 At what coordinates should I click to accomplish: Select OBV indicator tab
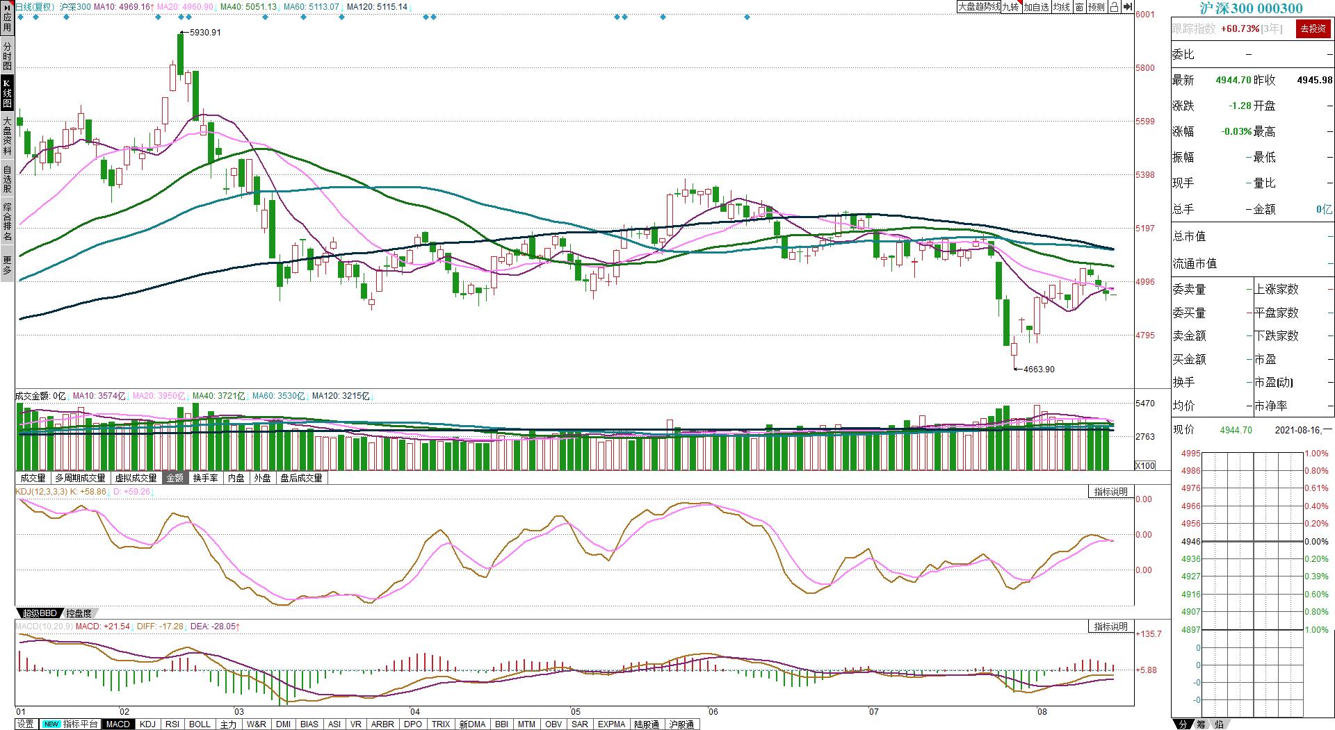click(x=553, y=724)
